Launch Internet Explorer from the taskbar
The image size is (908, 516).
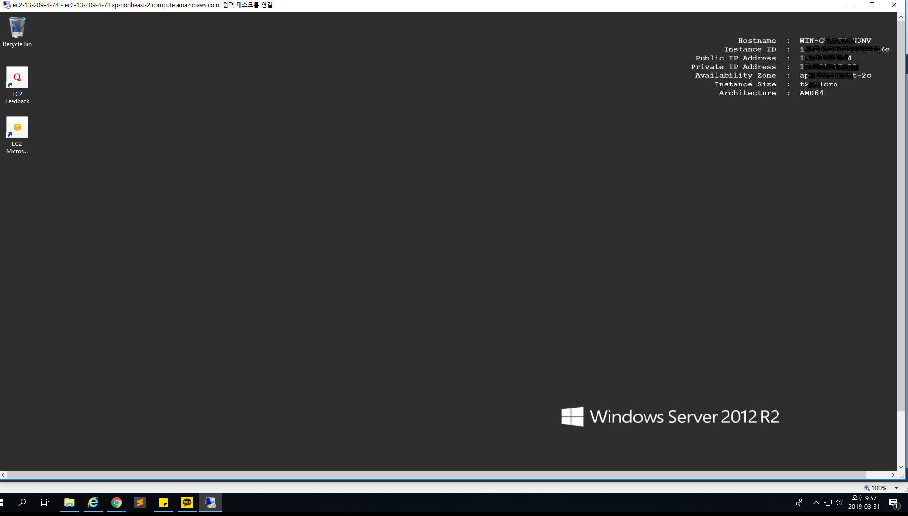93,503
